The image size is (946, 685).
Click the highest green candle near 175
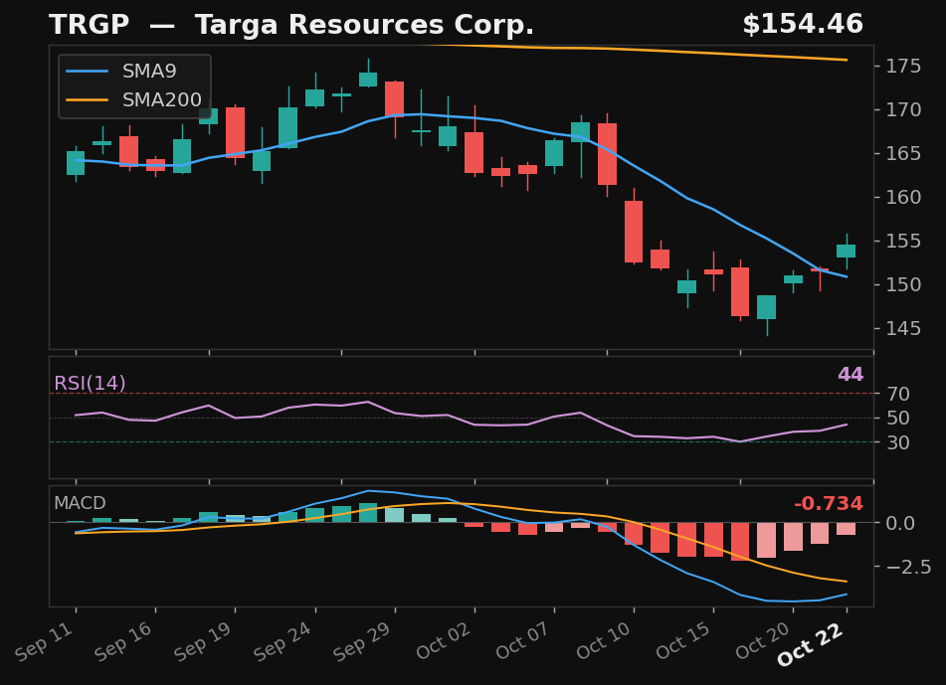(368, 79)
